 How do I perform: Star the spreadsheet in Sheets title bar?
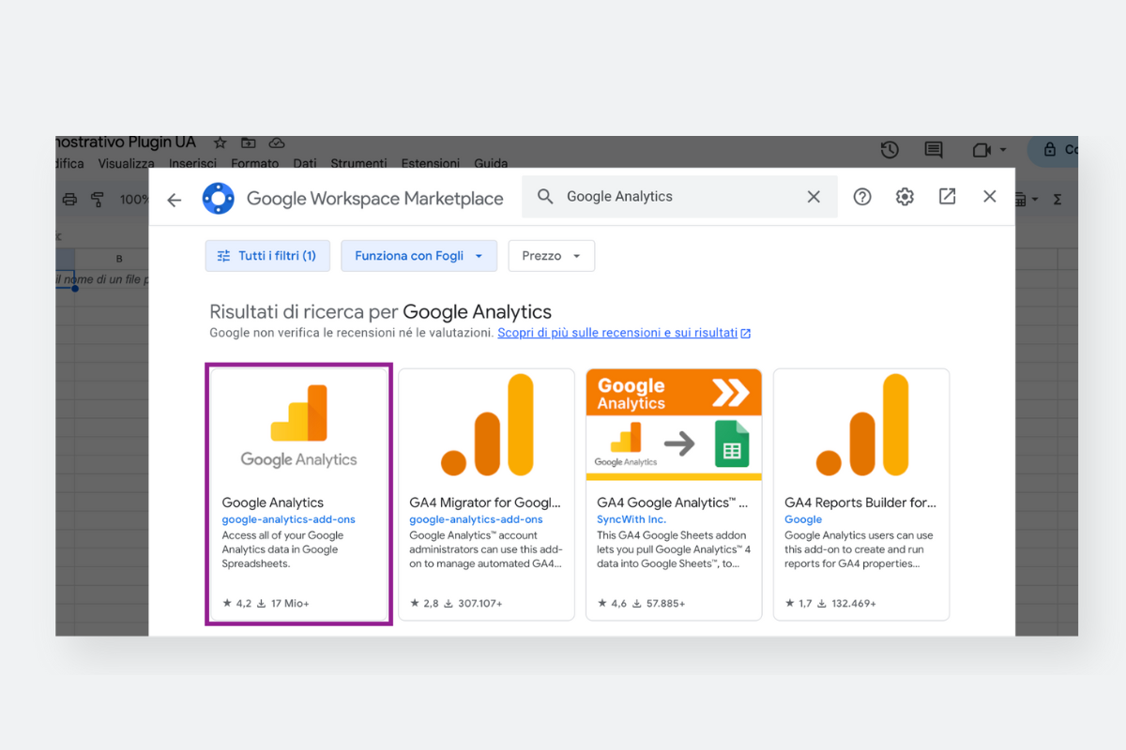point(220,143)
